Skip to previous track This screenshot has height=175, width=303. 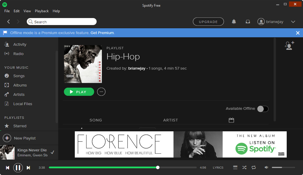coord(8,168)
